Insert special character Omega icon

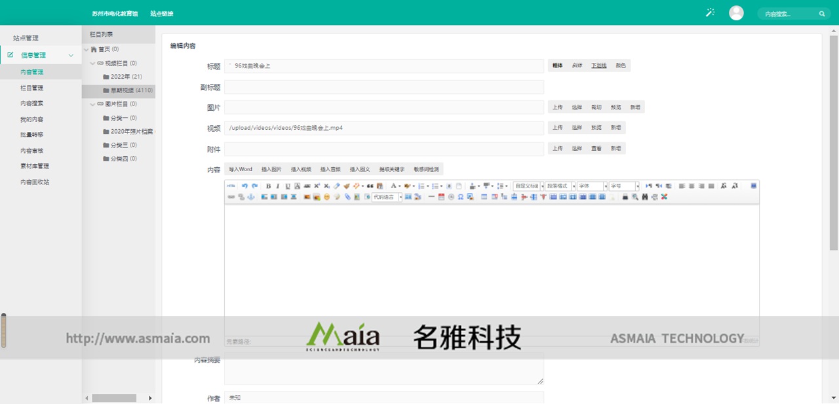coord(460,197)
